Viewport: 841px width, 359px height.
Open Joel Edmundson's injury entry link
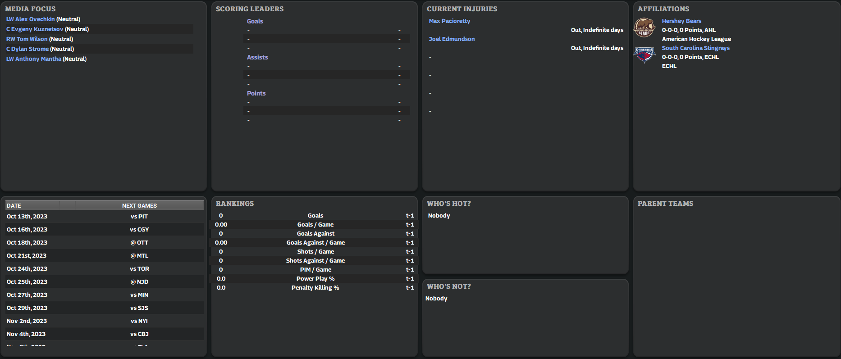coord(452,39)
